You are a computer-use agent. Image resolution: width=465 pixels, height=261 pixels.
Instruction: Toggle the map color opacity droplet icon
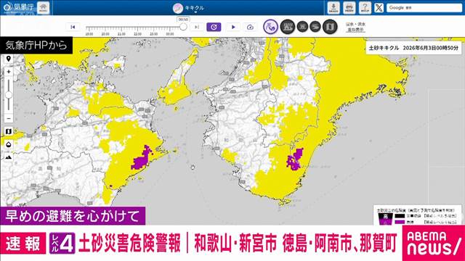(9, 144)
